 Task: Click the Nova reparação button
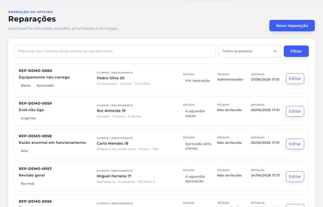[x=292, y=26]
